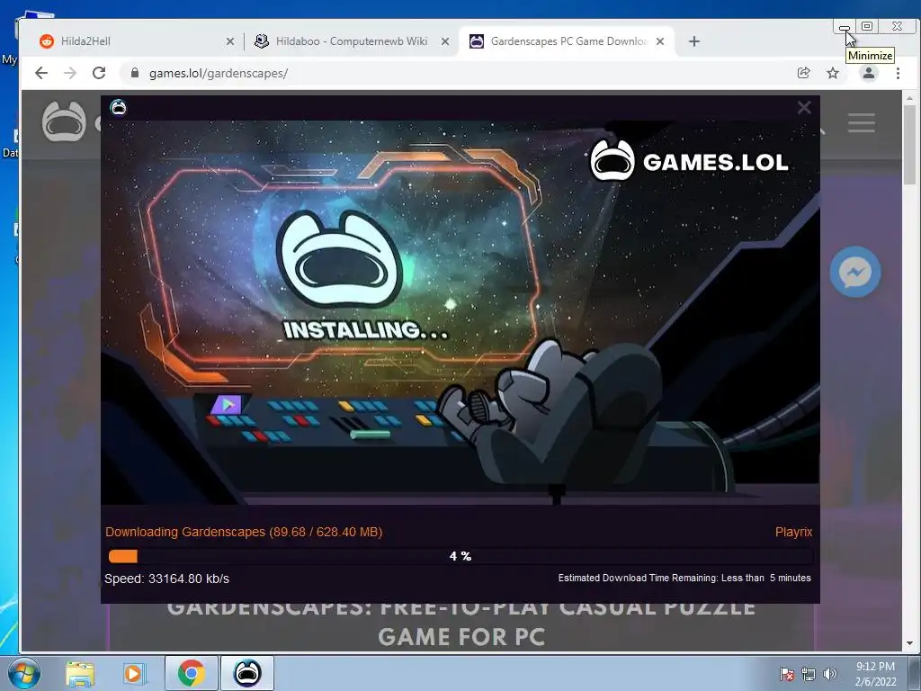Click the Chrome taskbar button

[191, 673]
